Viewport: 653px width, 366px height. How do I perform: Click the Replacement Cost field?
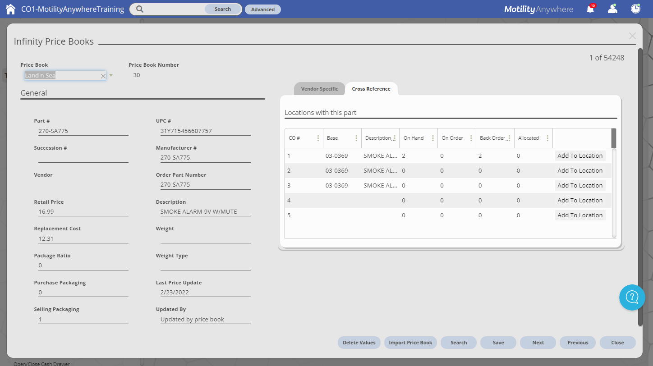pos(83,238)
